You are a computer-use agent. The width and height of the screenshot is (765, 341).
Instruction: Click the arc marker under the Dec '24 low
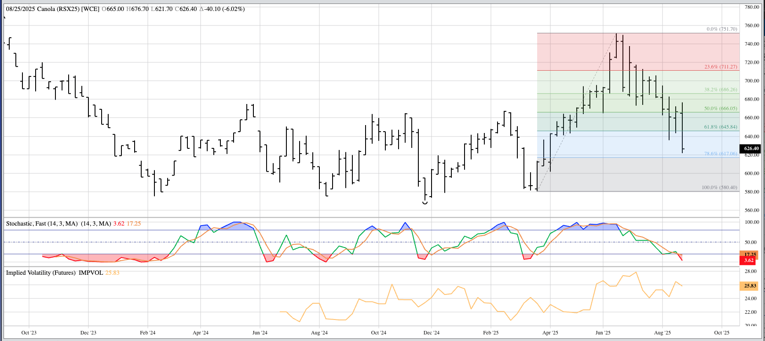(x=425, y=203)
